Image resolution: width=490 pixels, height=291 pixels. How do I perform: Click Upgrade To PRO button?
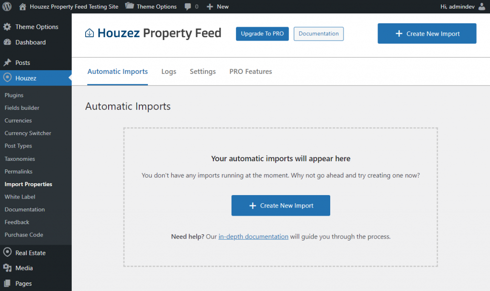click(x=262, y=34)
